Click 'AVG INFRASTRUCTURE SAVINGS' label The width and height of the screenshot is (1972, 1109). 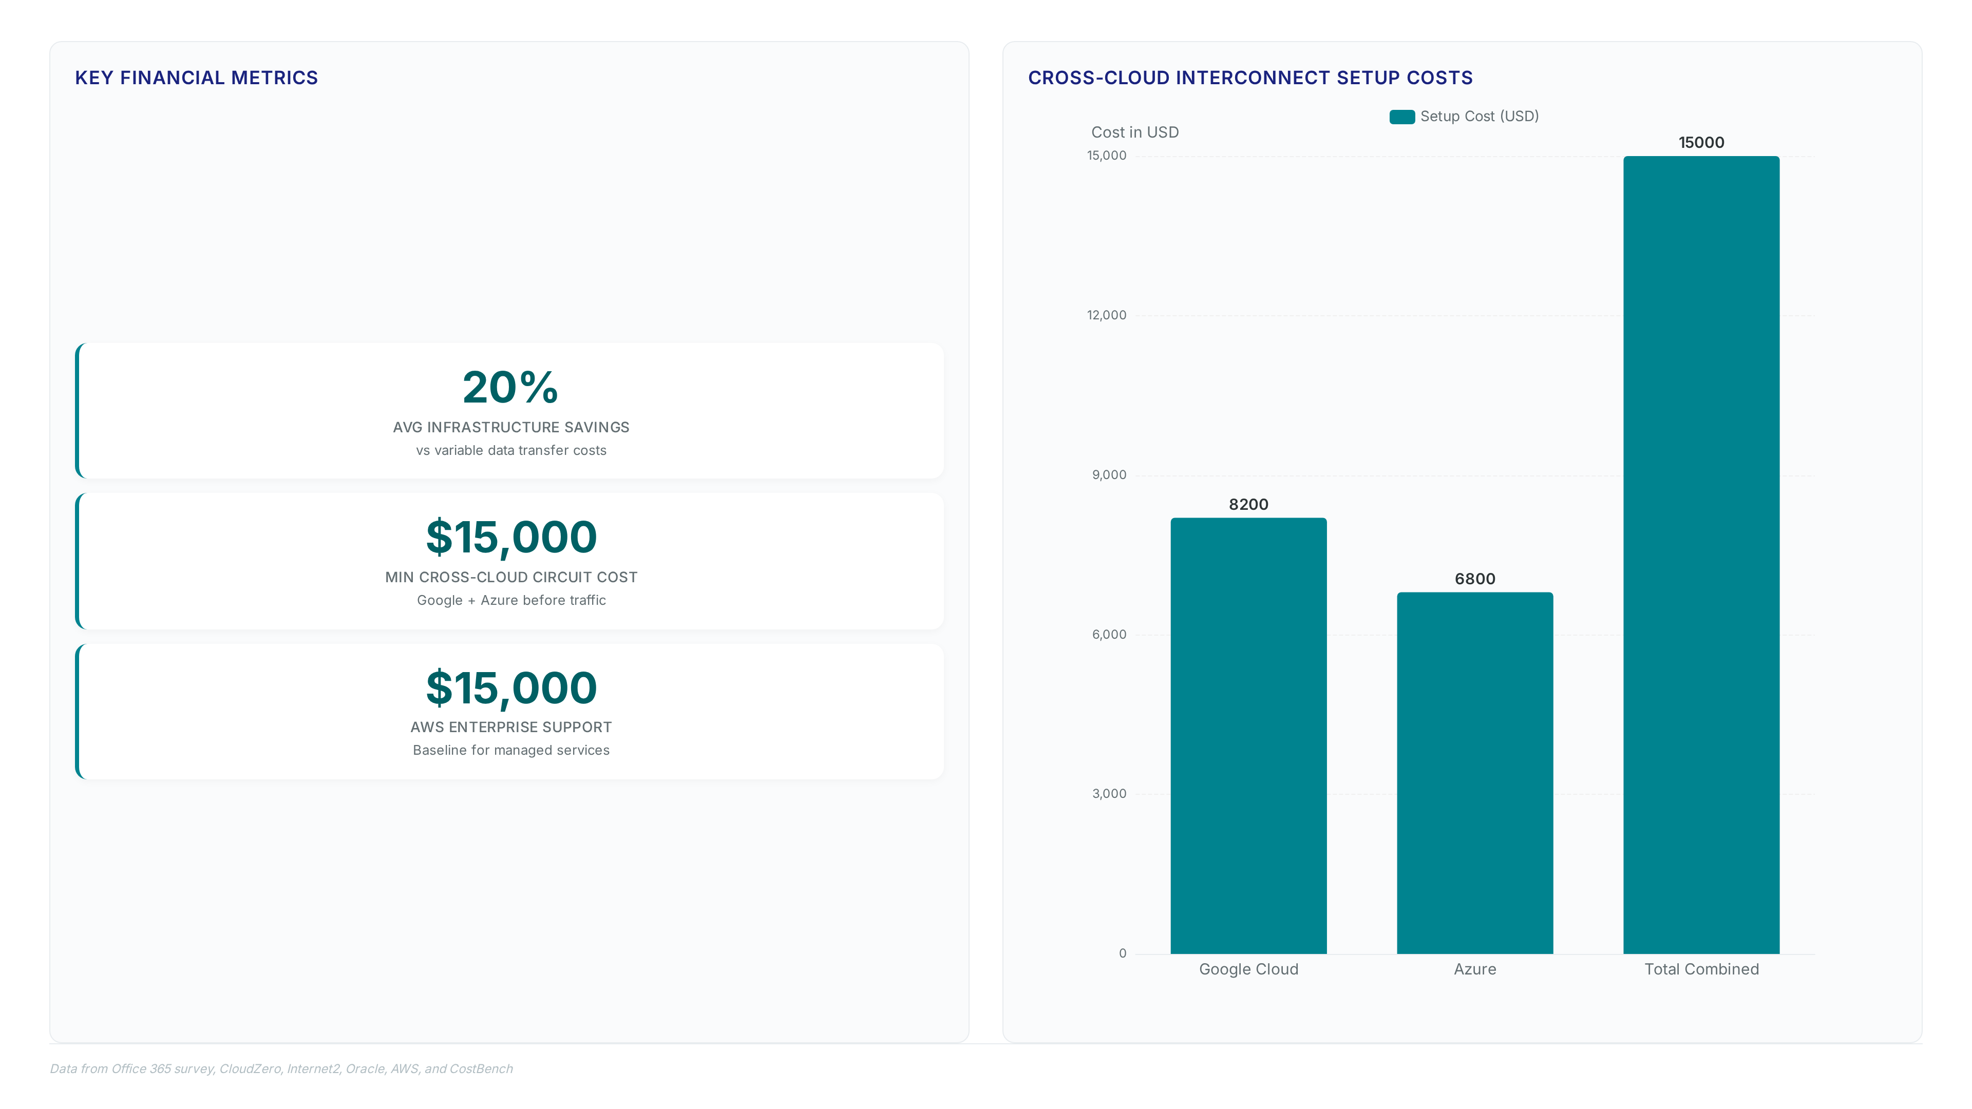click(510, 427)
